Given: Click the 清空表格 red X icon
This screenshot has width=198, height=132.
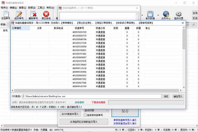Looking at the screenshot, I should pyautogui.click(x=46, y=14).
